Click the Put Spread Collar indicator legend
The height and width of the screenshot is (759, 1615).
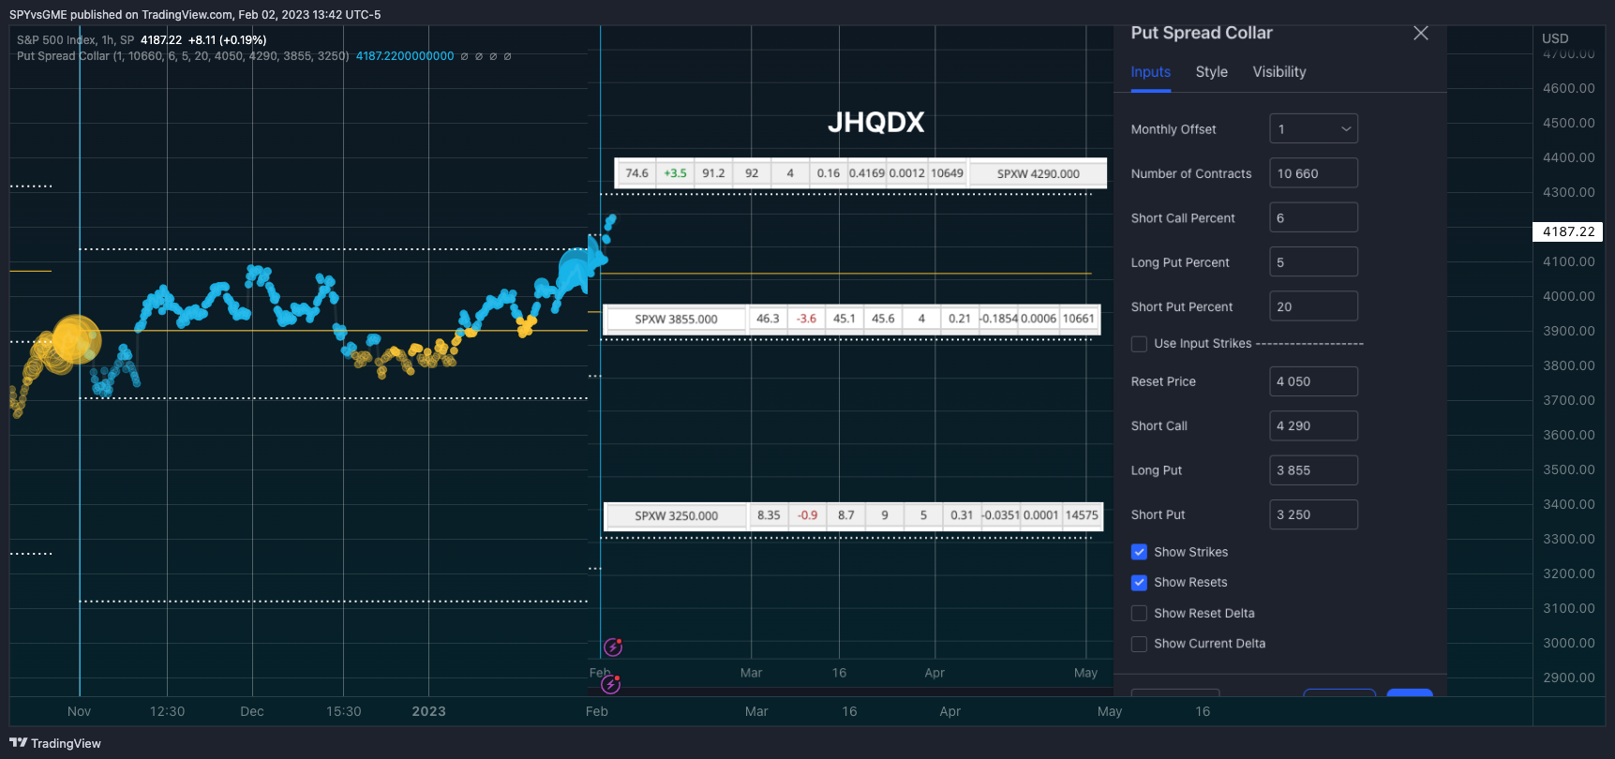183,56
